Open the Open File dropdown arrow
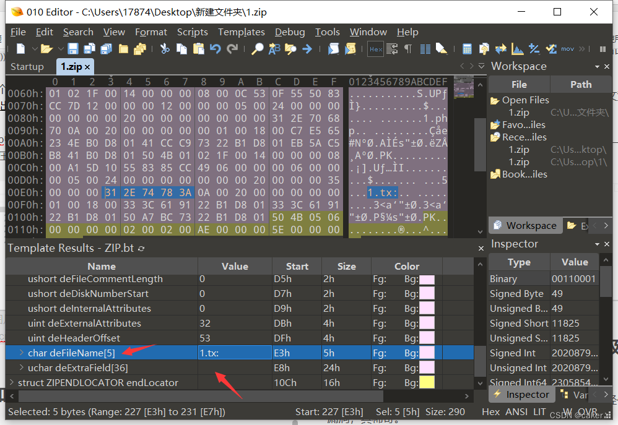Viewport: 618px width, 425px height. click(x=61, y=49)
